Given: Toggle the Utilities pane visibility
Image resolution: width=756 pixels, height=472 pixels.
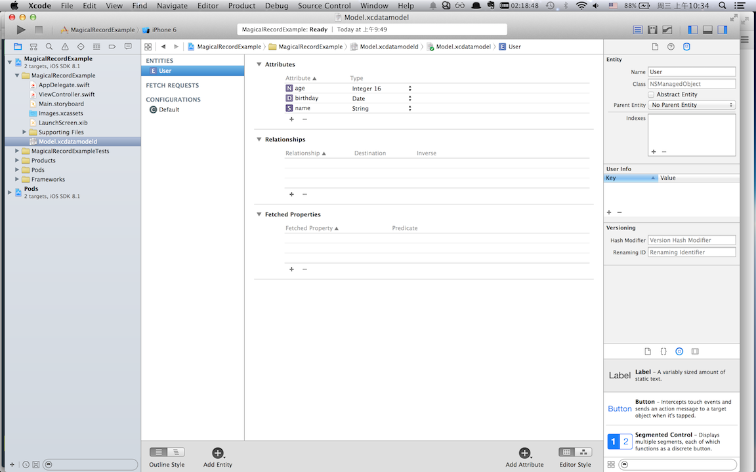Looking at the screenshot, I should pyautogui.click(x=723, y=30).
